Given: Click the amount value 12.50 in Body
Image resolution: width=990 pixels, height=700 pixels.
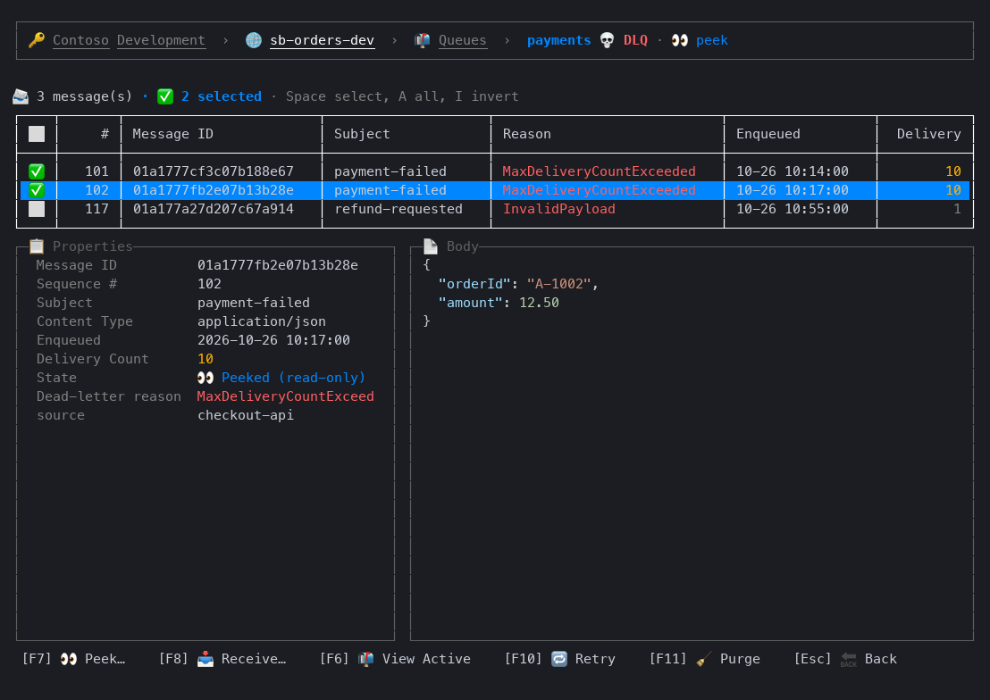Looking at the screenshot, I should tap(539, 303).
